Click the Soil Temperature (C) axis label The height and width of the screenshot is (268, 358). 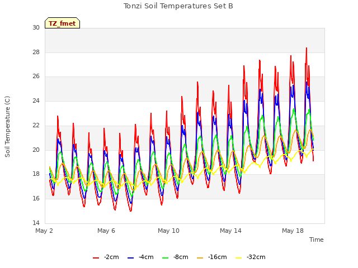click(7, 127)
